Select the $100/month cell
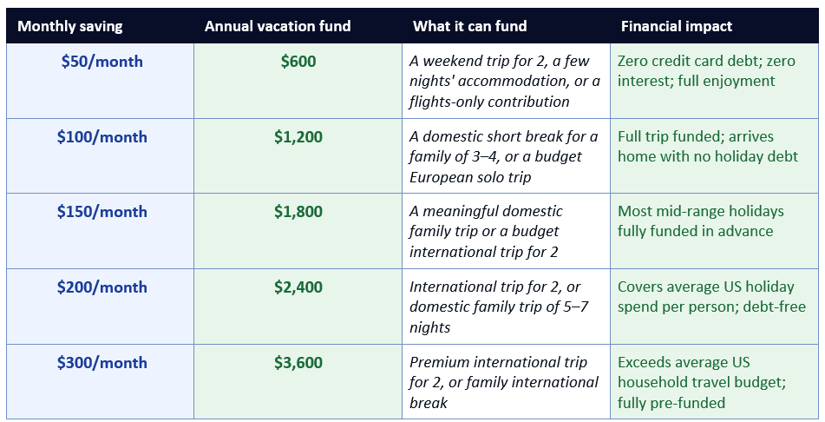The height and width of the screenshot is (422, 825). point(100,156)
